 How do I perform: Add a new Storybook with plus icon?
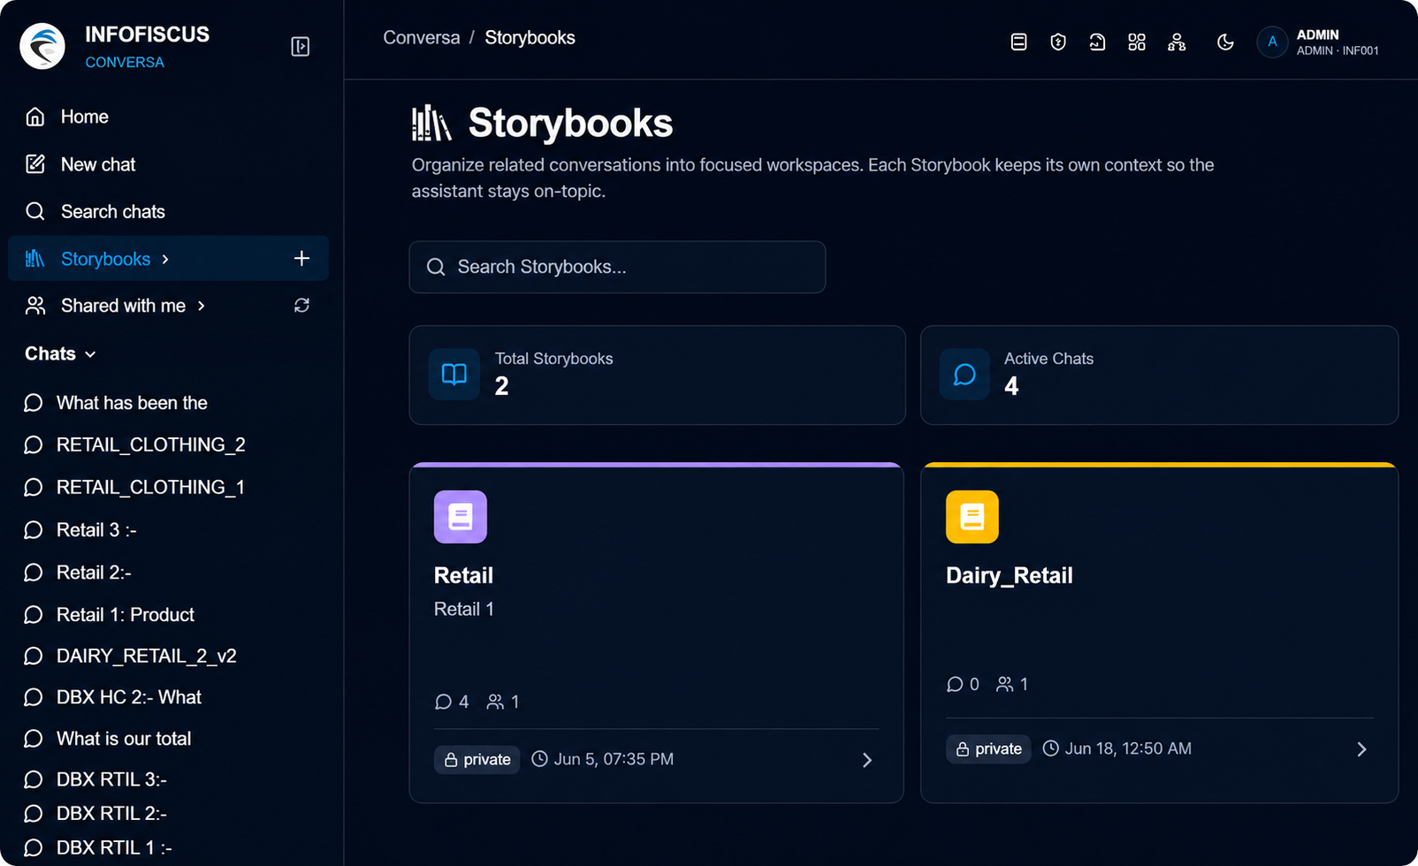[301, 258]
